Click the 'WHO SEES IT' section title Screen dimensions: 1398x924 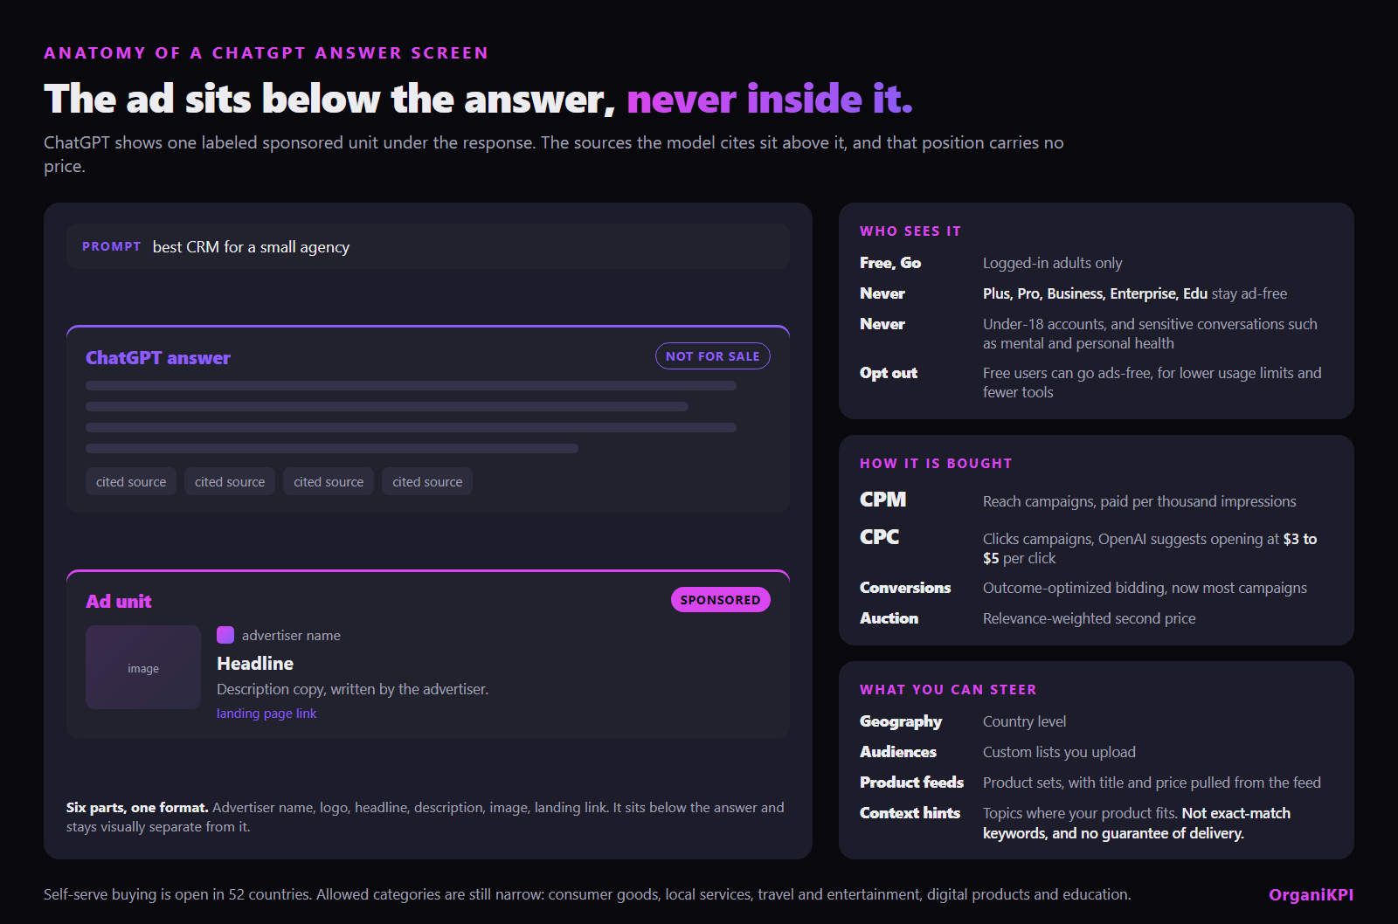click(x=910, y=231)
